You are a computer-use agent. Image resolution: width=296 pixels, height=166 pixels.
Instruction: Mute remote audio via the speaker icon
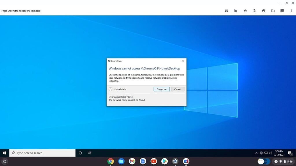coord(245,11)
